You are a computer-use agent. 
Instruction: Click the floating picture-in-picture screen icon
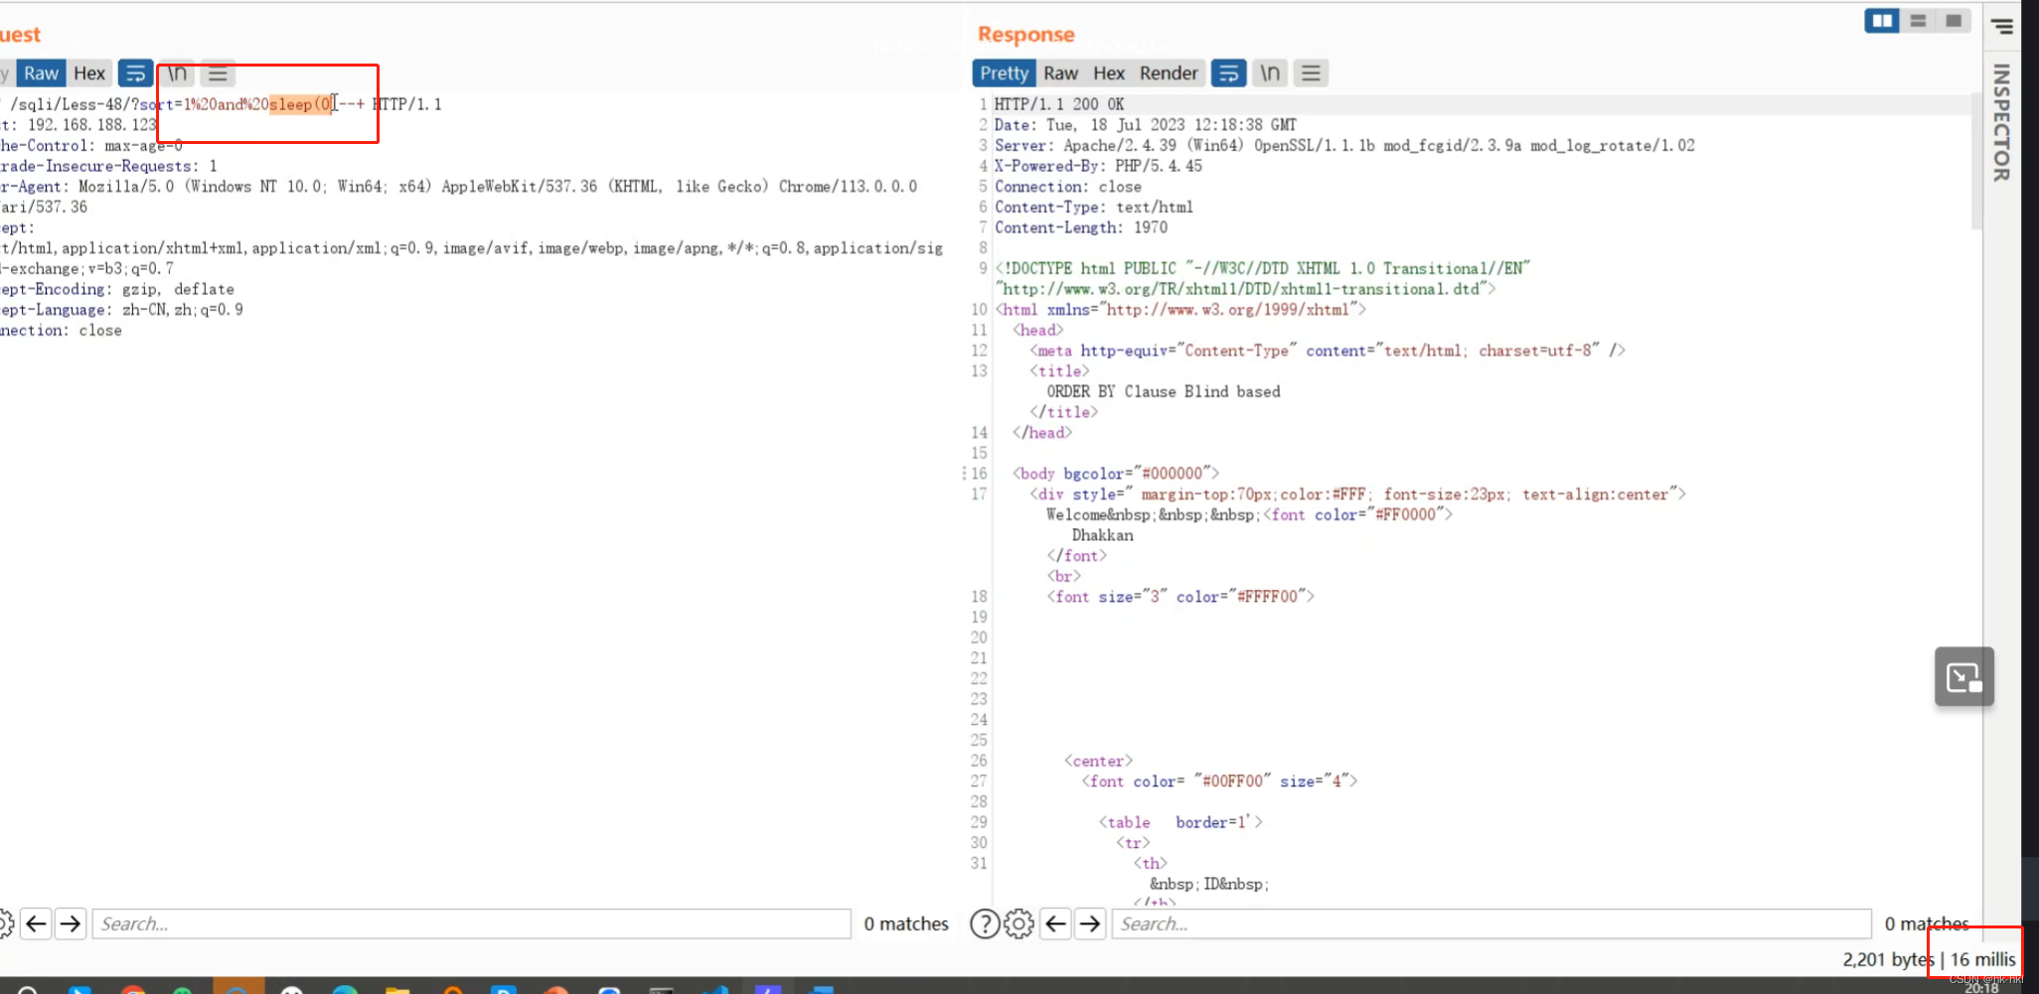1964,677
